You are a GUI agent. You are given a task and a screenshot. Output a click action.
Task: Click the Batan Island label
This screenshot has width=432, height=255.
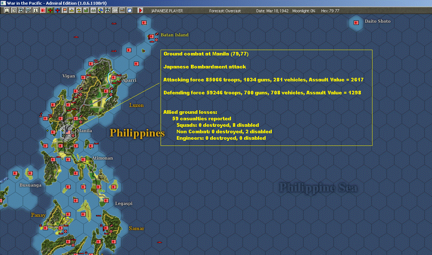tap(175, 35)
